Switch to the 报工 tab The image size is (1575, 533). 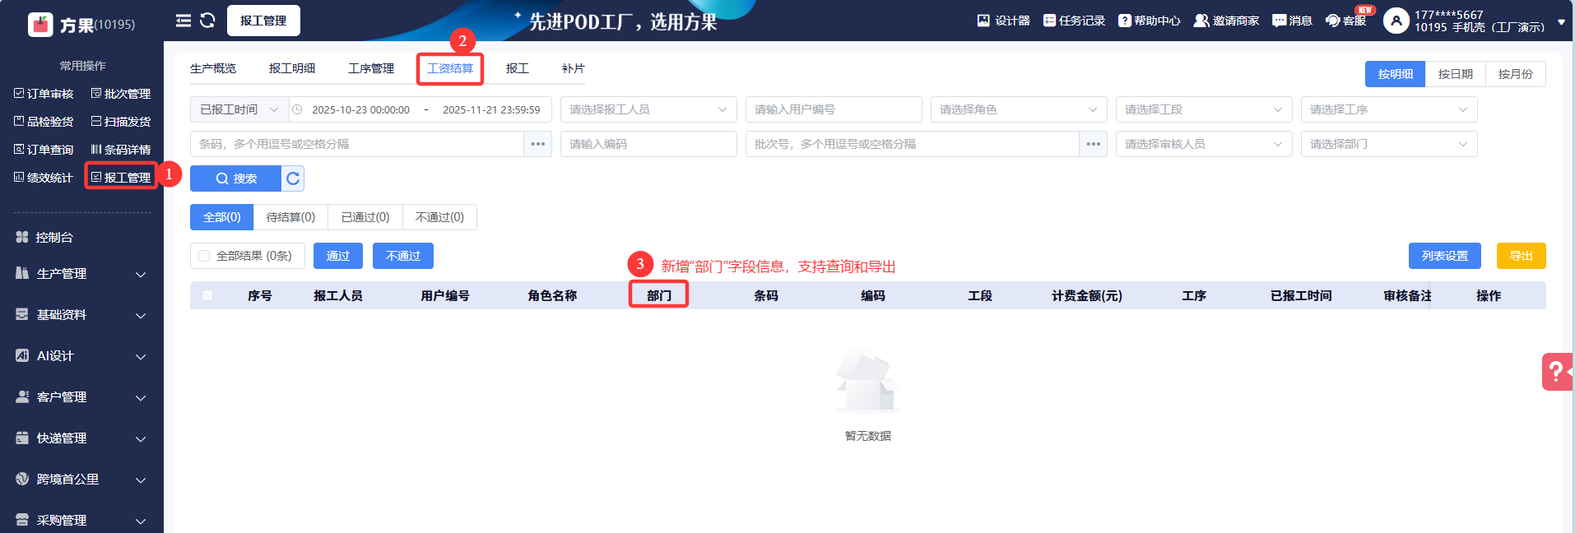518,68
